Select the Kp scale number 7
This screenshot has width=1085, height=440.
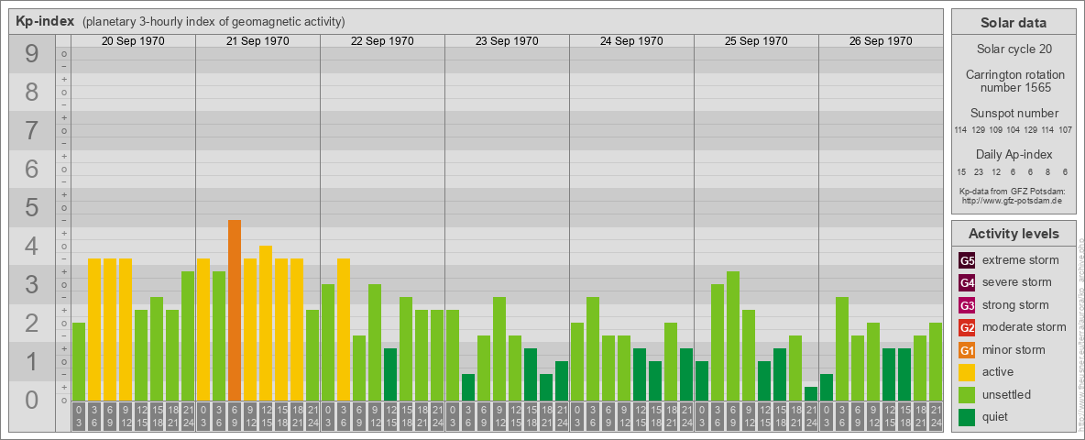pyautogui.click(x=32, y=131)
